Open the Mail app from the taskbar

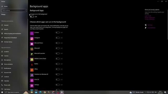(36, 92)
